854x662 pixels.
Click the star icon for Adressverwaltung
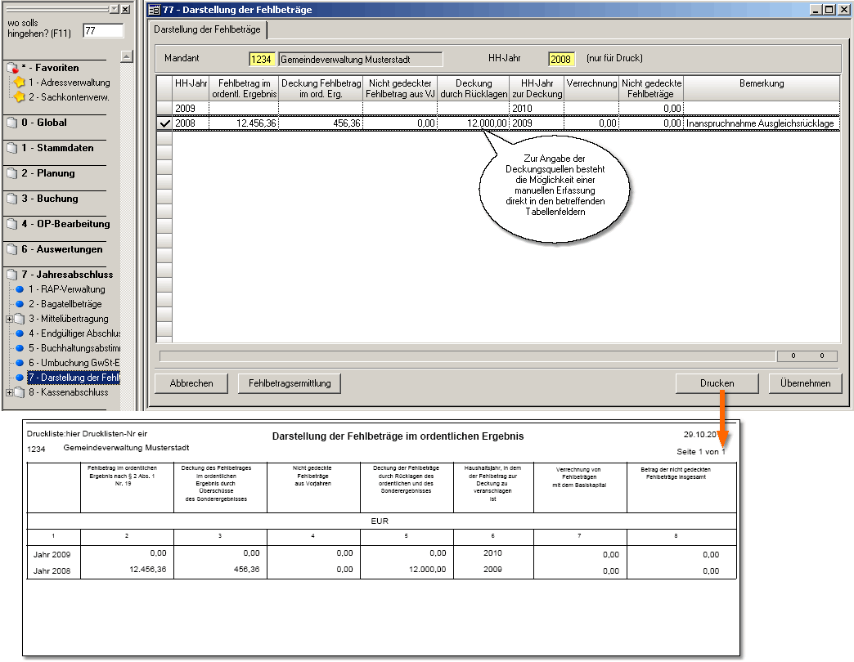[20, 83]
